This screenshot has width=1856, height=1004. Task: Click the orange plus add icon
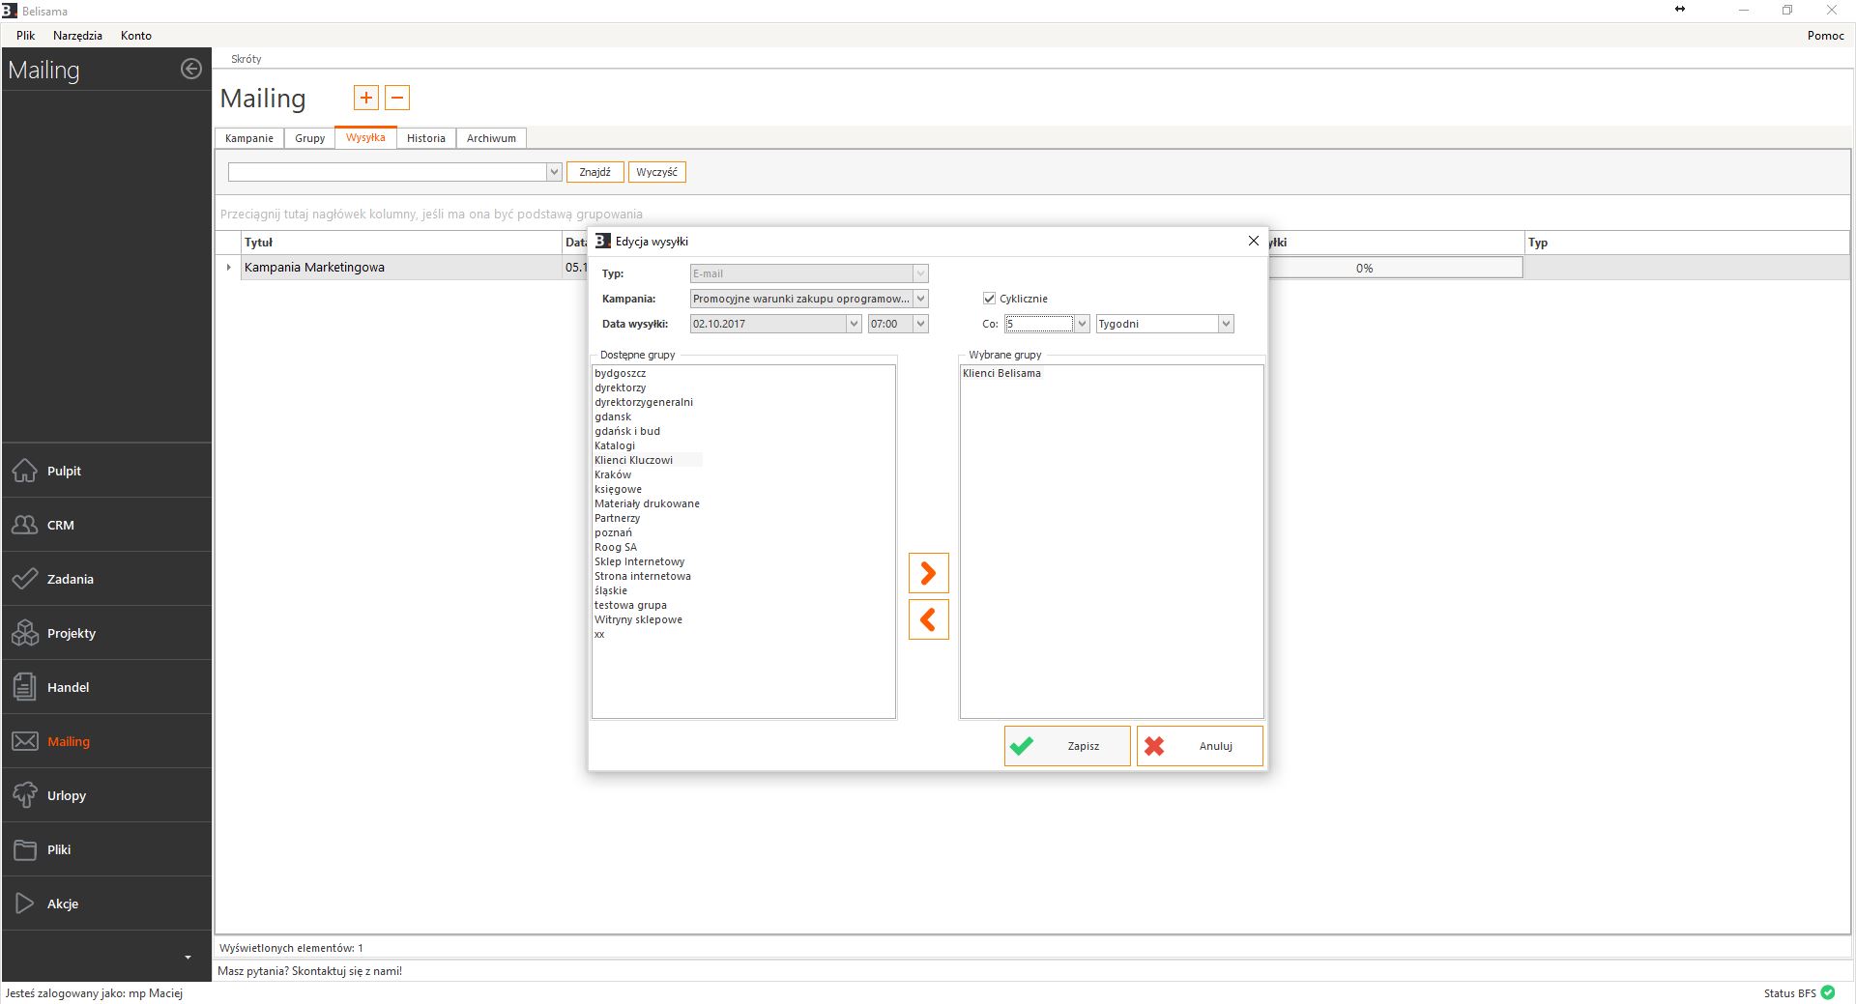pos(366,98)
